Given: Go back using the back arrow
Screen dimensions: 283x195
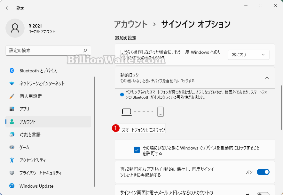Looking at the screenshot, I should tap(8, 8).
